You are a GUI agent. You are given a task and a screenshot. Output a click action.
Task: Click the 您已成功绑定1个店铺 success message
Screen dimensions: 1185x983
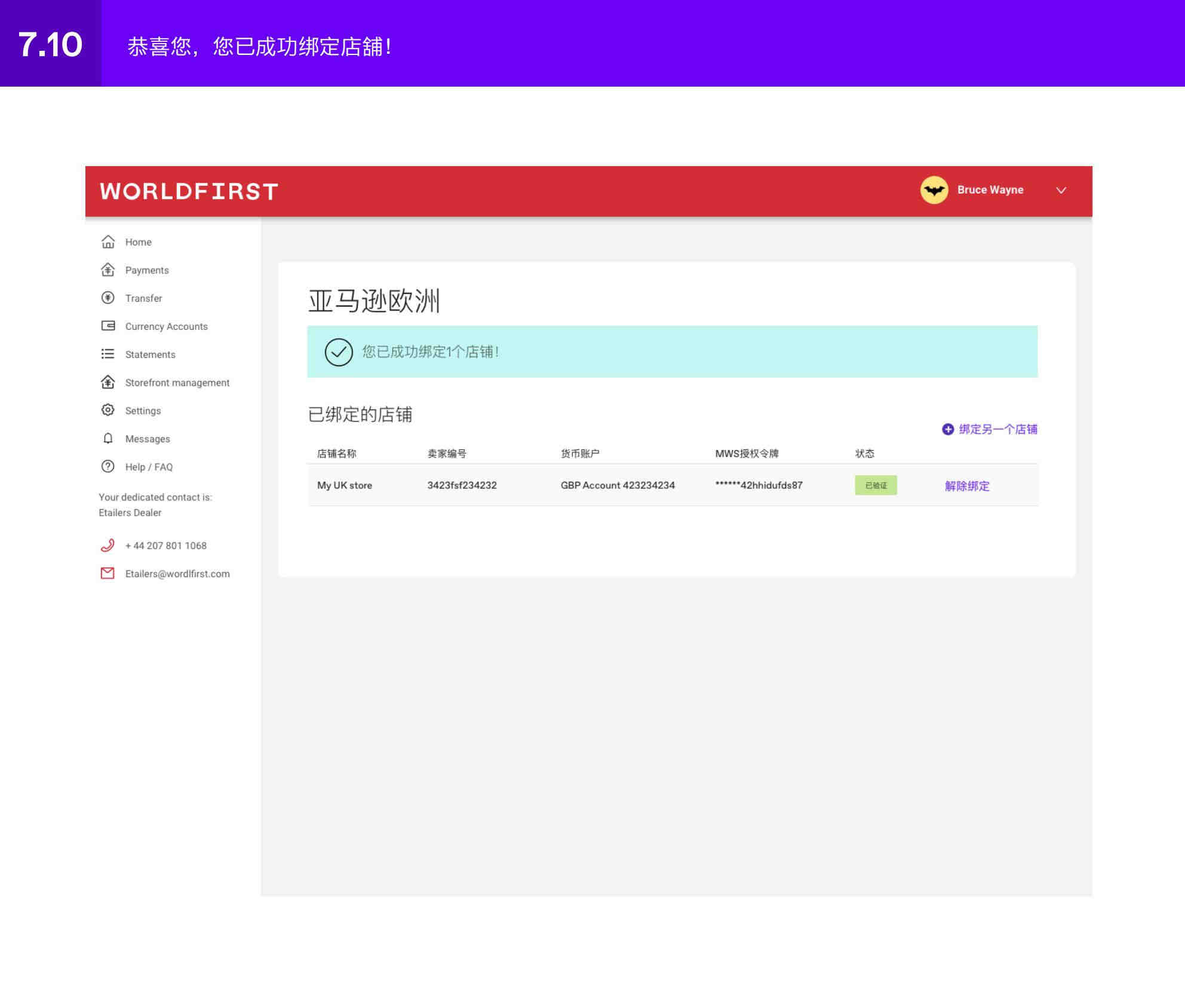(x=430, y=352)
